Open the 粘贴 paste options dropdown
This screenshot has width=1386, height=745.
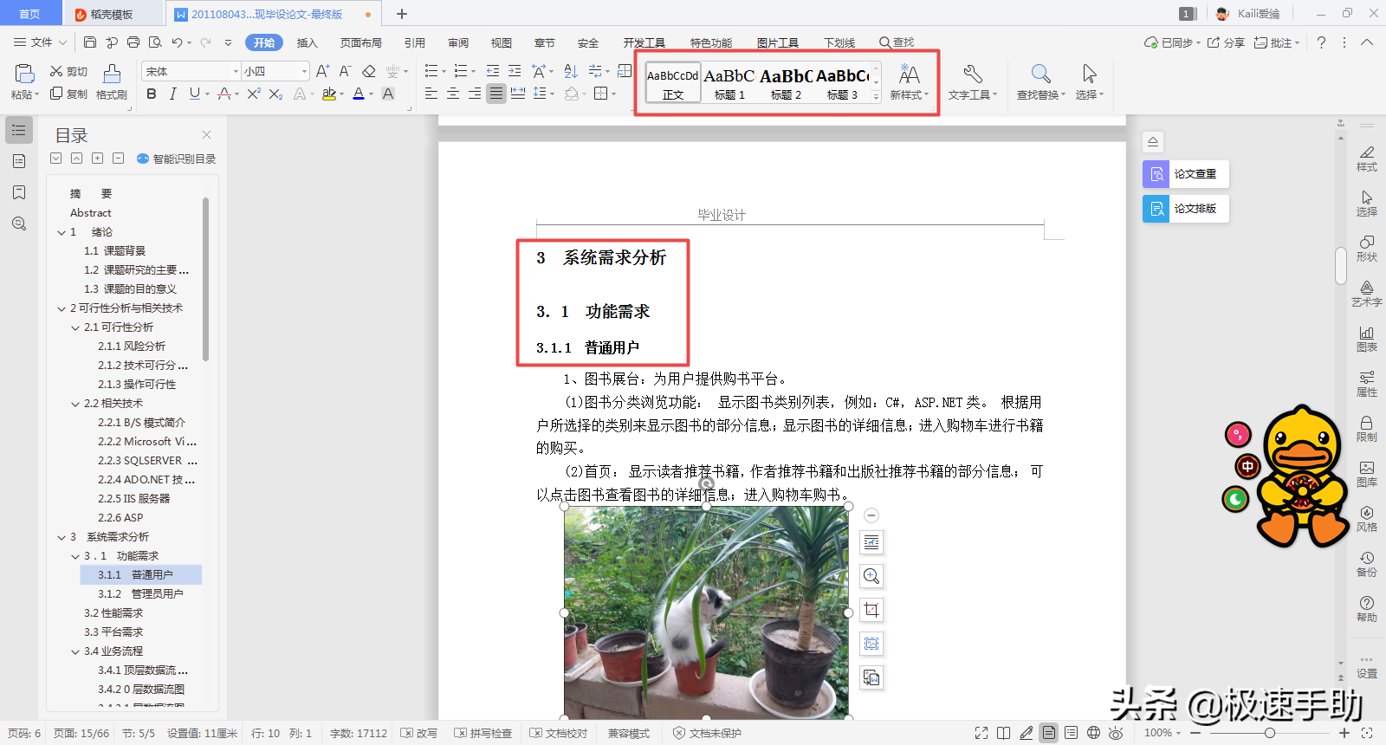click(25, 95)
